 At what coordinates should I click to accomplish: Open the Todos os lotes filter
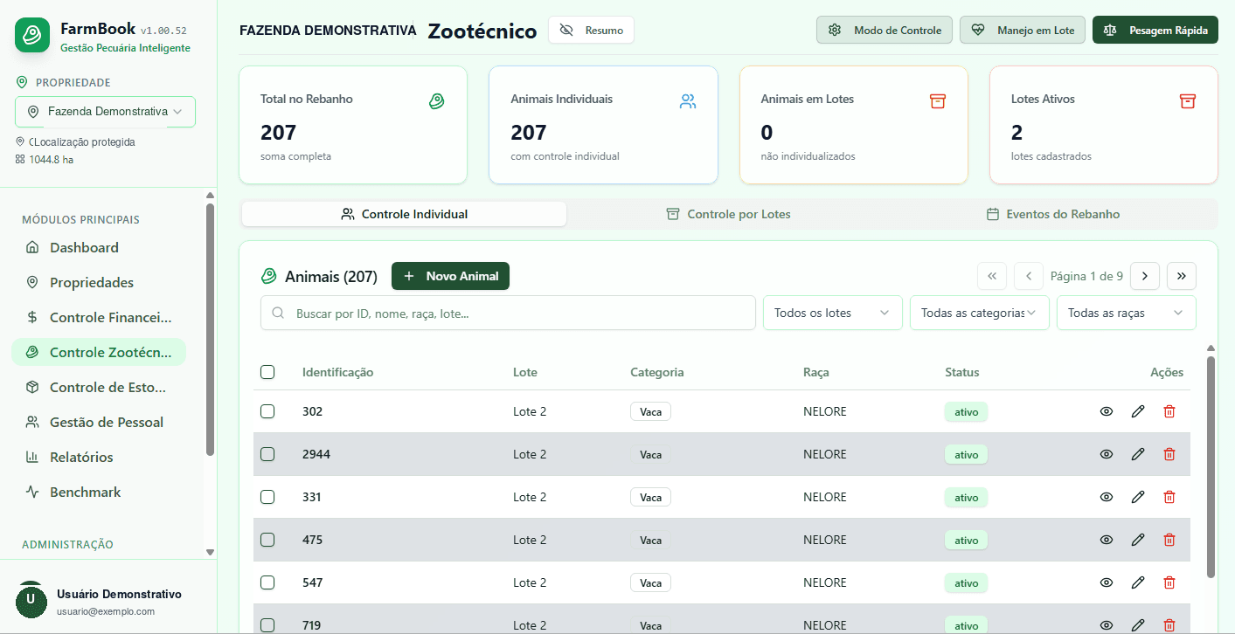pos(832,313)
